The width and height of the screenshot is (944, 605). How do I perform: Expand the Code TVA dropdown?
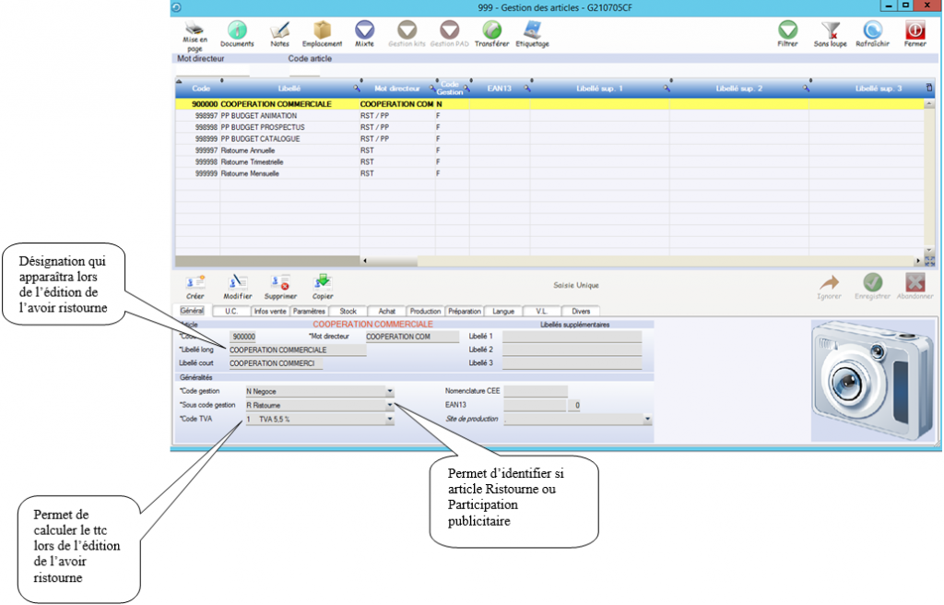[390, 419]
